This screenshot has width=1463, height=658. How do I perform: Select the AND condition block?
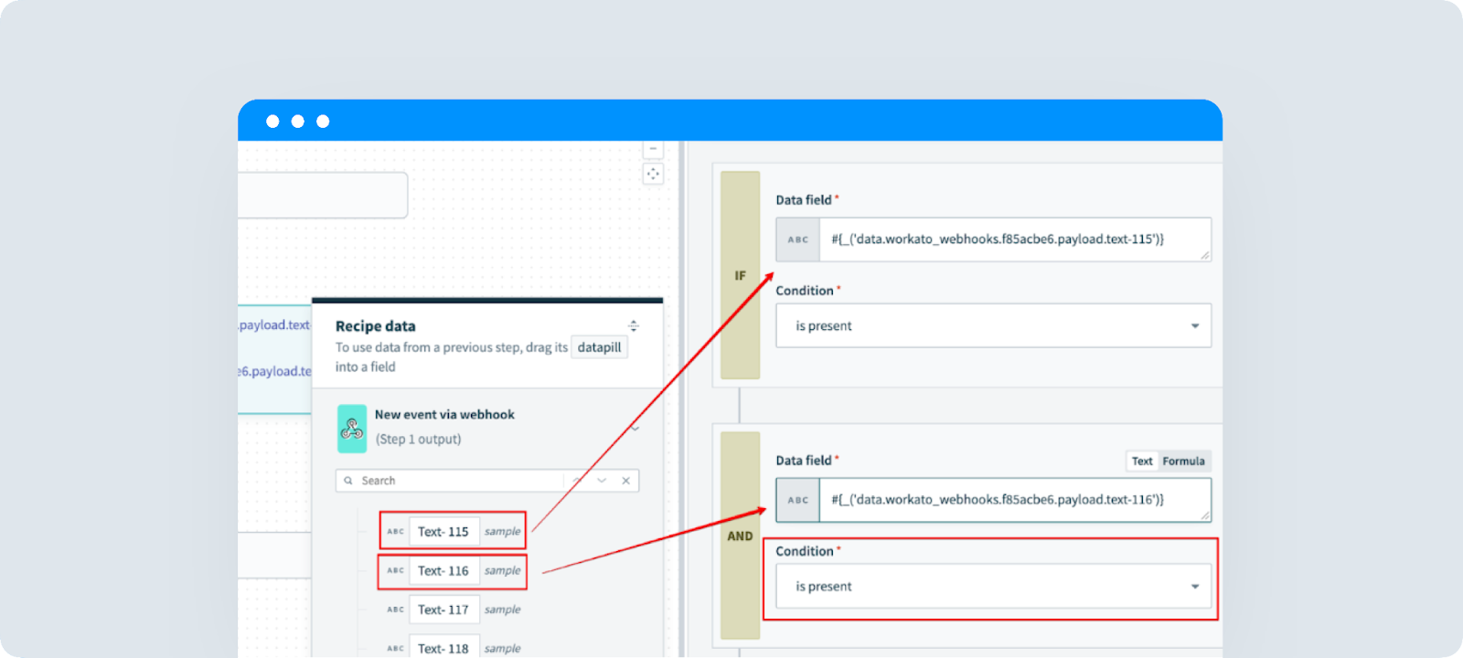pos(741,536)
